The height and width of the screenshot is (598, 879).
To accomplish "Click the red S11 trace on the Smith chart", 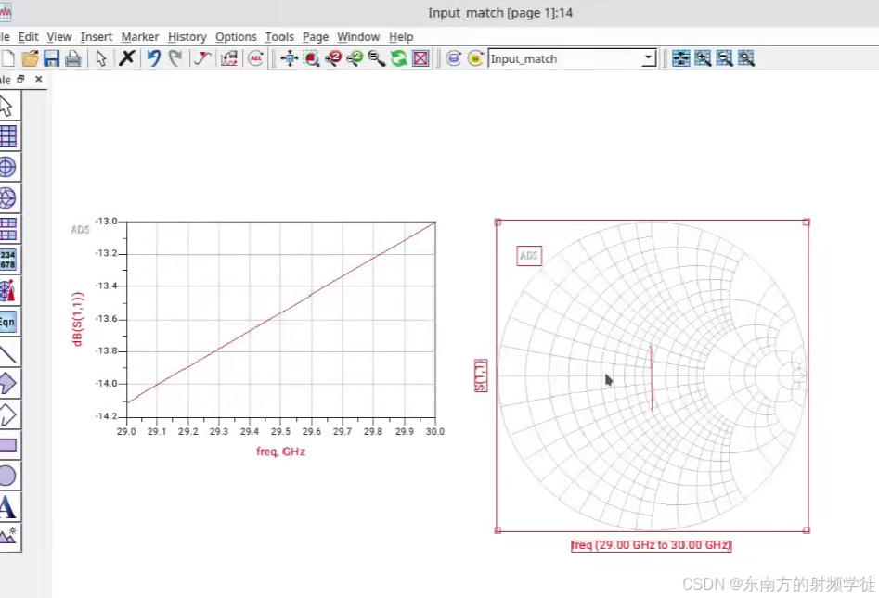I will point(652,378).
